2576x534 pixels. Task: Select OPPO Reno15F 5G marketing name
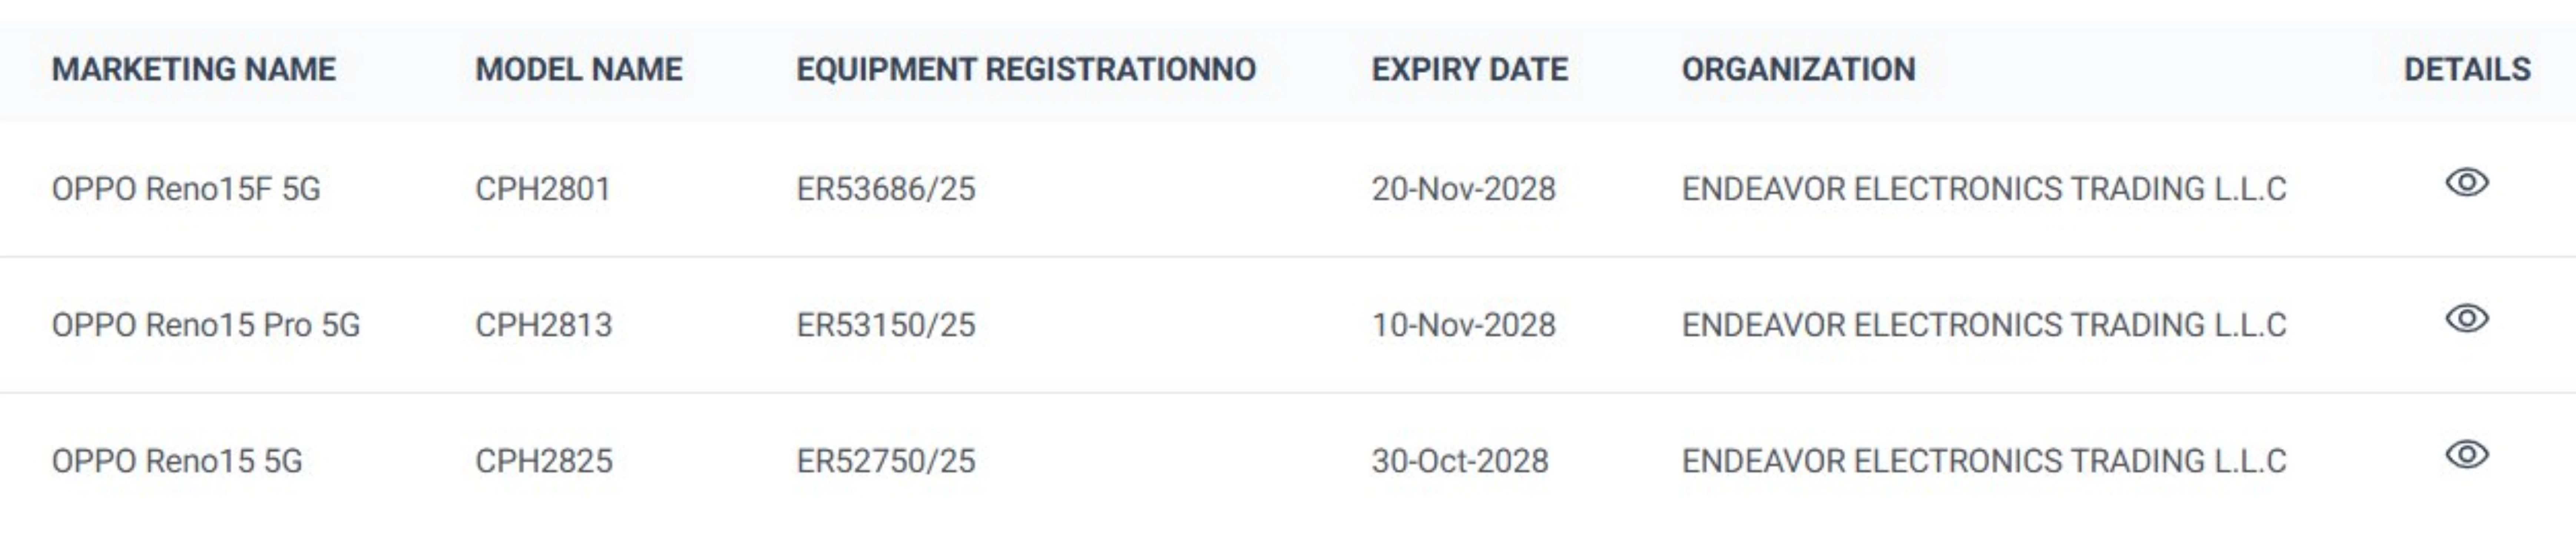(186, 189)
